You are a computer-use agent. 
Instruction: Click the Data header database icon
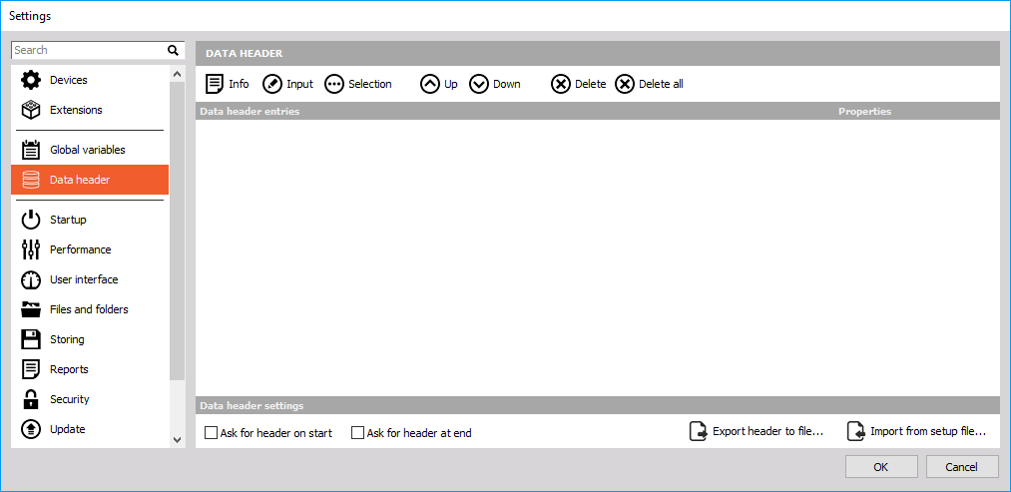(31, 180)
